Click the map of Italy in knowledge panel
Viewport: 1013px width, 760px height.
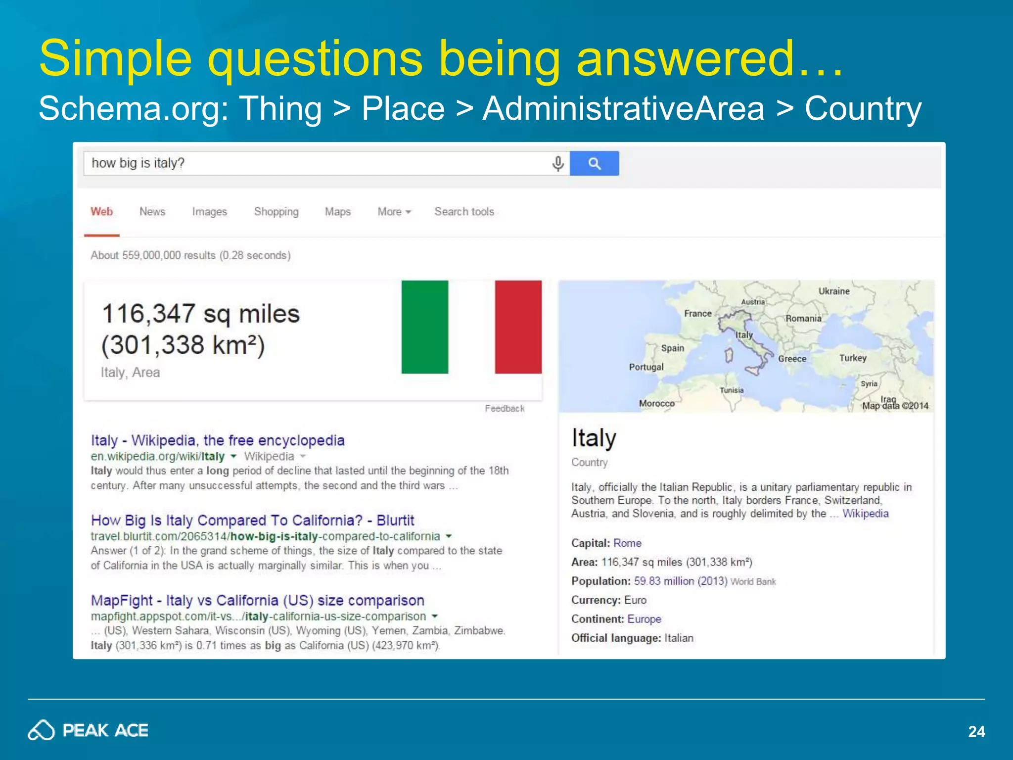coord(746,346)
